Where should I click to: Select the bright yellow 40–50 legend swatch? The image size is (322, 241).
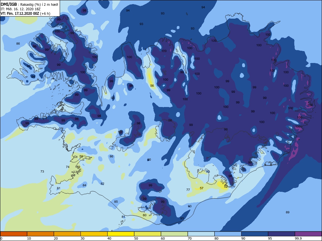121,234
